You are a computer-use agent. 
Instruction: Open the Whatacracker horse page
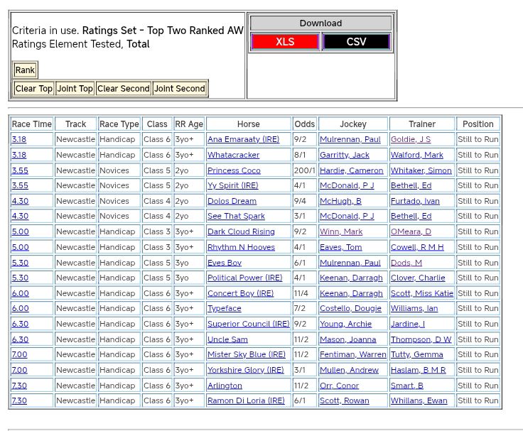[233, 155]
